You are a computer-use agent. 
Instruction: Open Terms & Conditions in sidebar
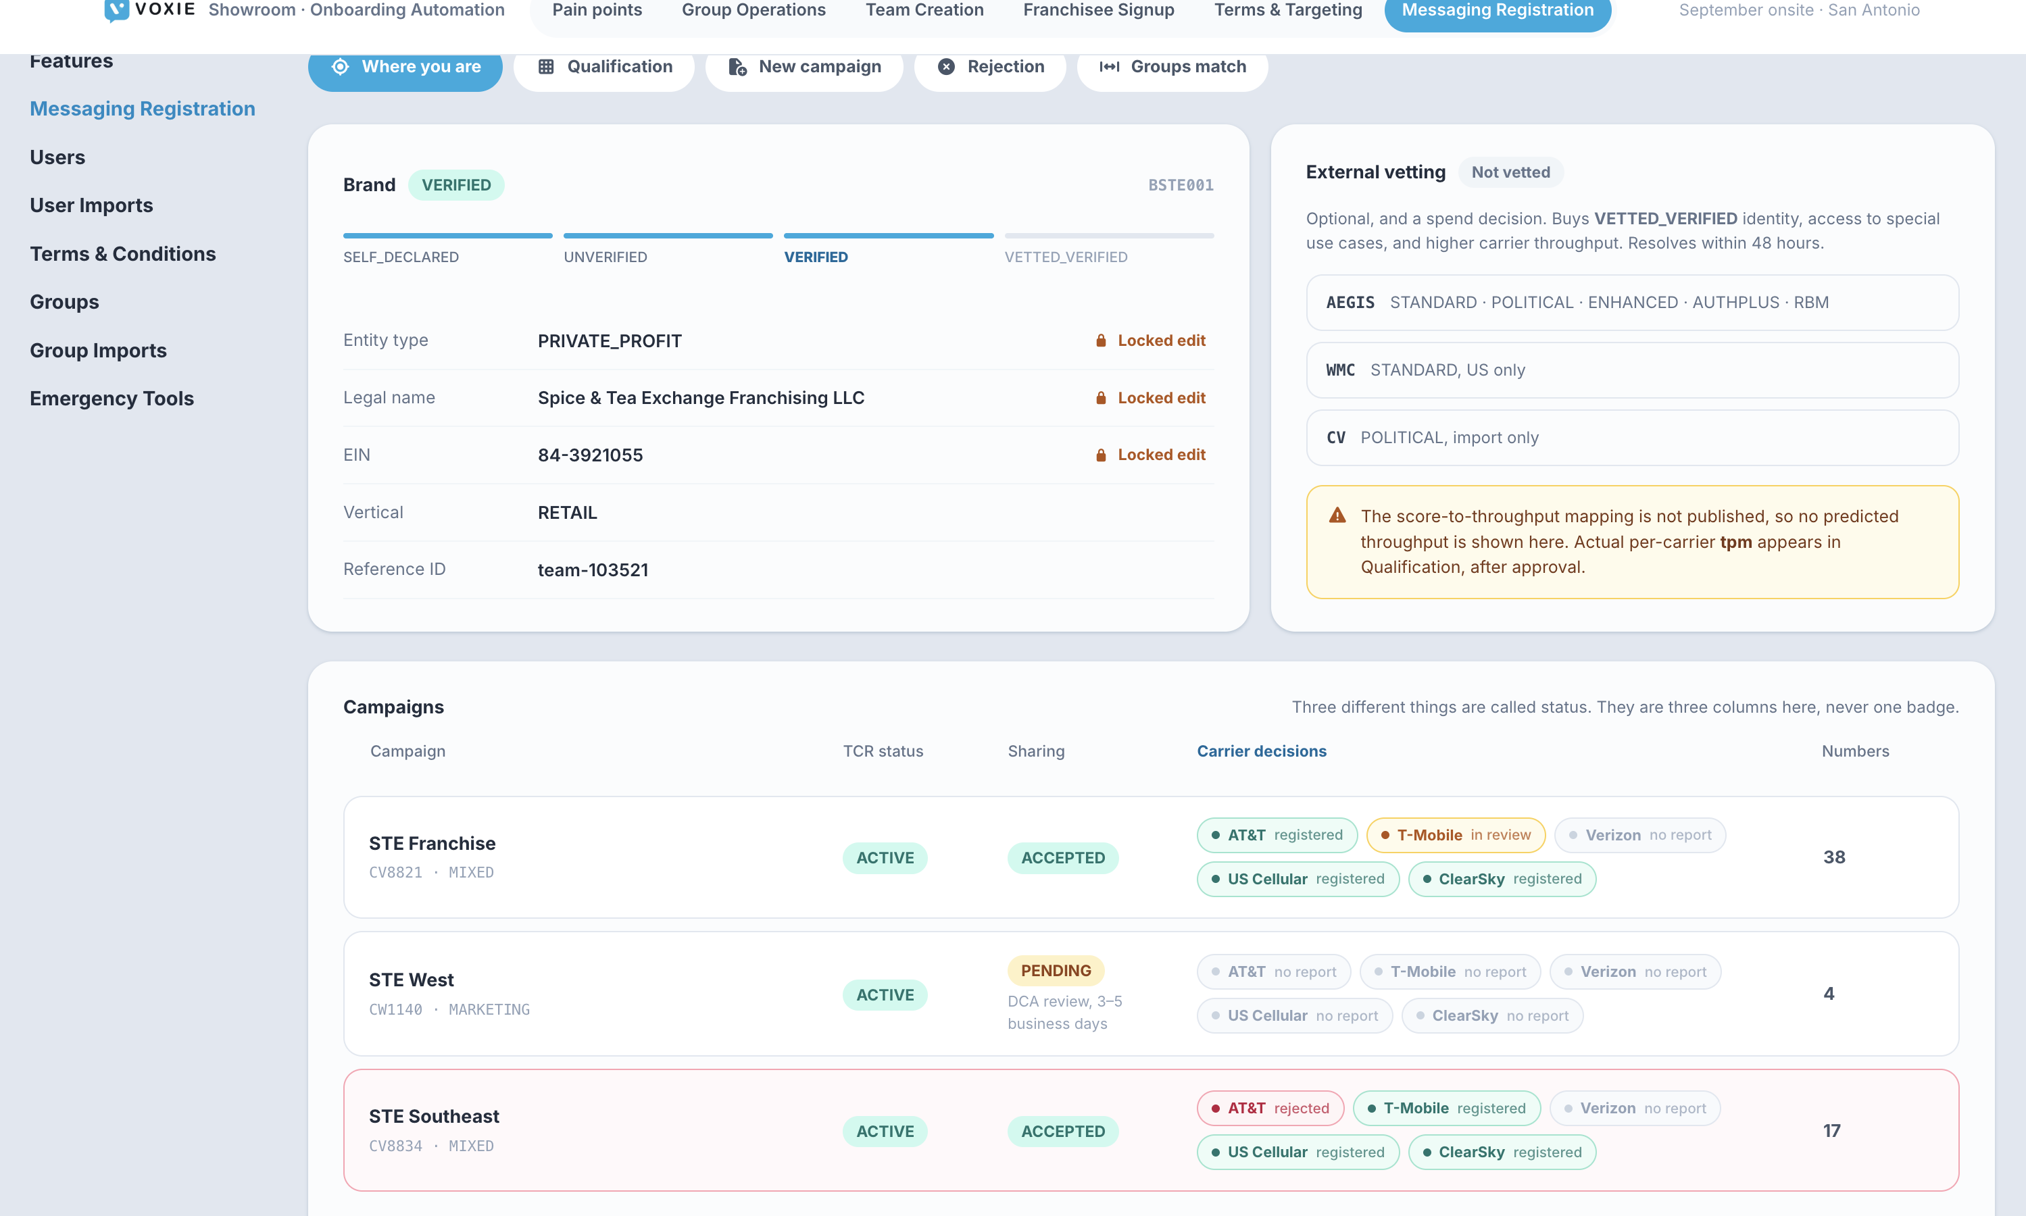point(123,254)
